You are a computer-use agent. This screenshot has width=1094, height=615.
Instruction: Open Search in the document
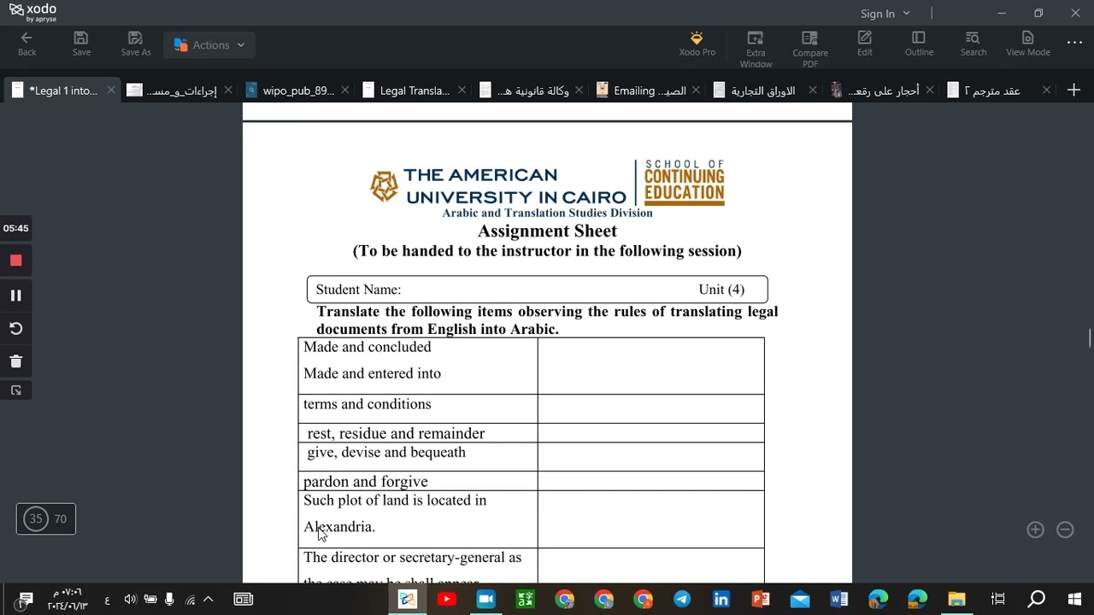pyautogui.click(x=973, y=44)
